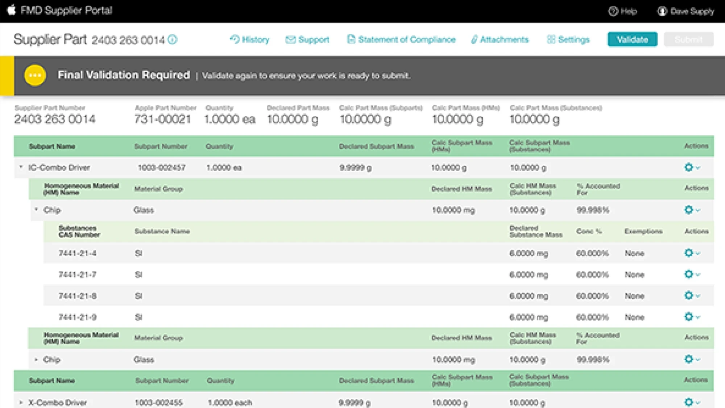Select the Apple Part Number 731-00021

pyautogui.click(x=162, y=119)
